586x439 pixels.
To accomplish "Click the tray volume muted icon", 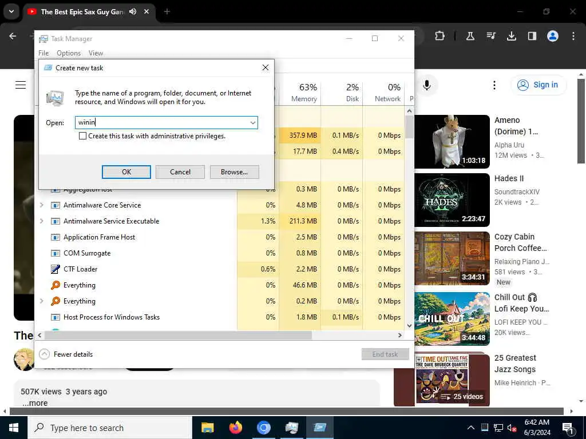I will (x=512, y=428).
